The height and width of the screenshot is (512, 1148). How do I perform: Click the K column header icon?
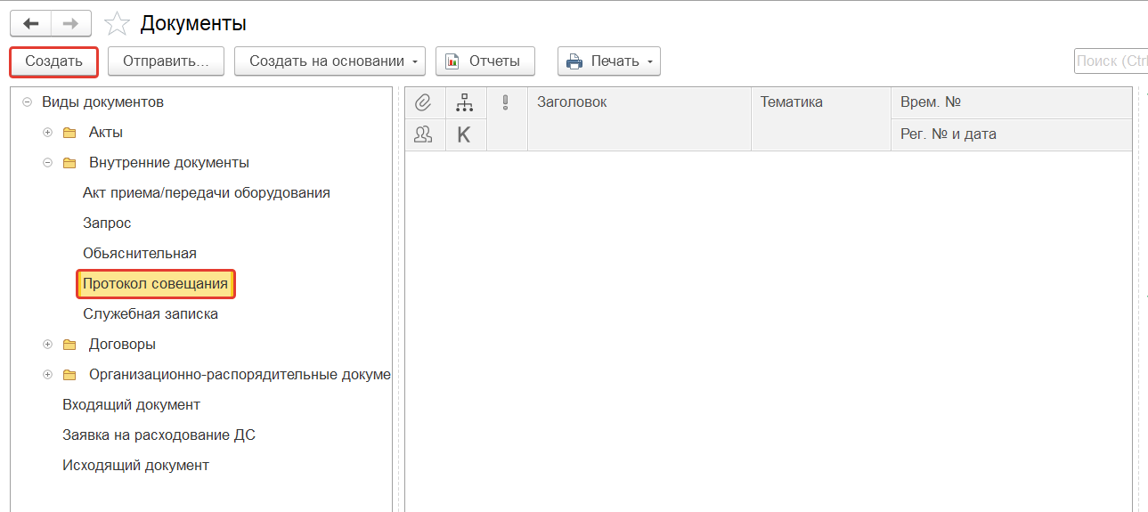(464, 134)
